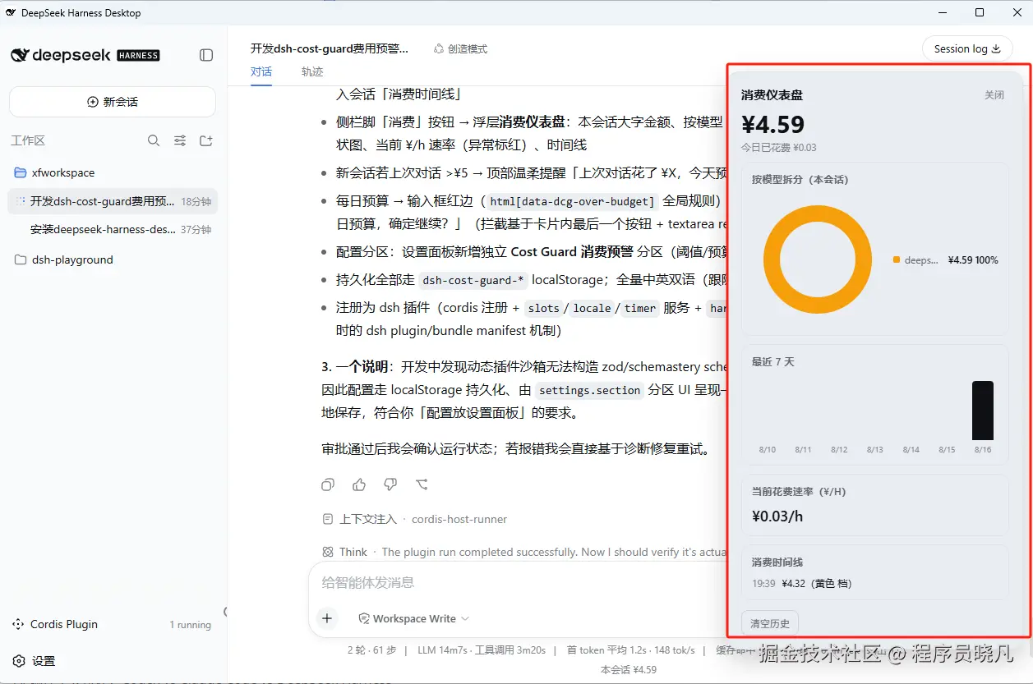Screen dimensions: 1033x684
Task: Click the 8/16 black bar in chart
Action: click(983, 411)
